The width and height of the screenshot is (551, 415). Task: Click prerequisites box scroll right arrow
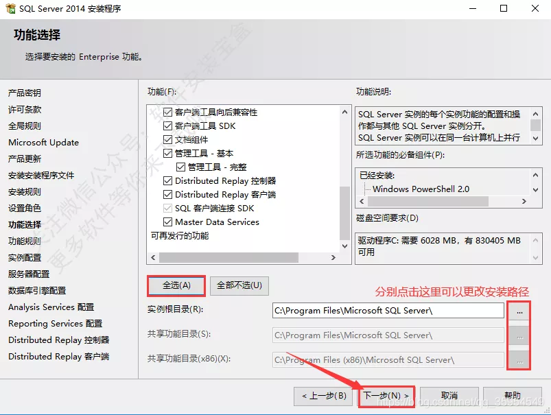524,202
